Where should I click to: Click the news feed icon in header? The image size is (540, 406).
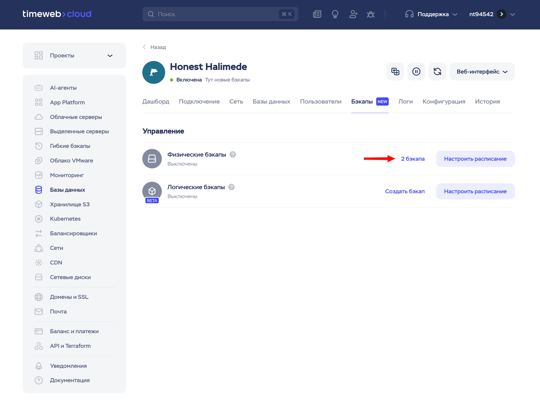point(317,14)
